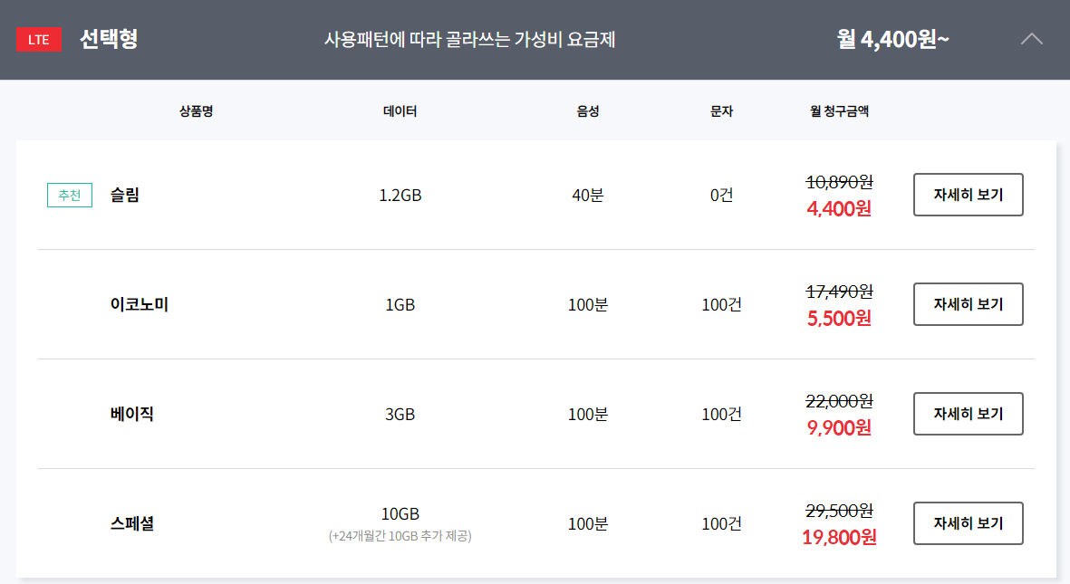This screenshot has height=584, width=1070.
Task: Click the 10GB extra data note
Action: [400, 536]
